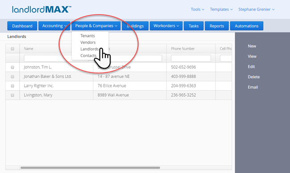Check the Jonathan Baker & Sons row checkbox
The width and height of the screenshot is (290, 173).
tap(12, 77)
